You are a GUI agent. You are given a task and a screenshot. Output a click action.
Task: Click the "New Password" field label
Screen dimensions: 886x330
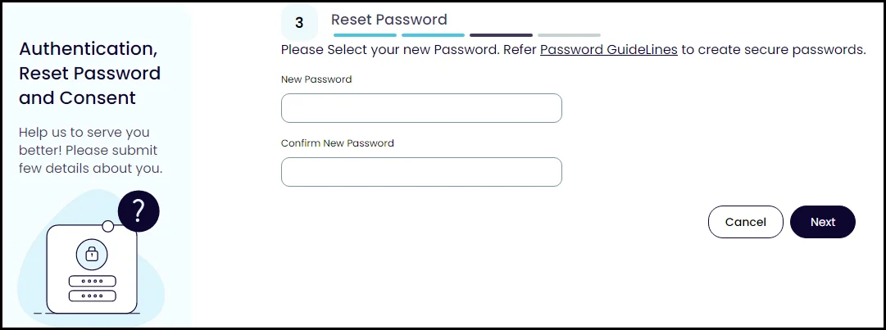point(316,79)
